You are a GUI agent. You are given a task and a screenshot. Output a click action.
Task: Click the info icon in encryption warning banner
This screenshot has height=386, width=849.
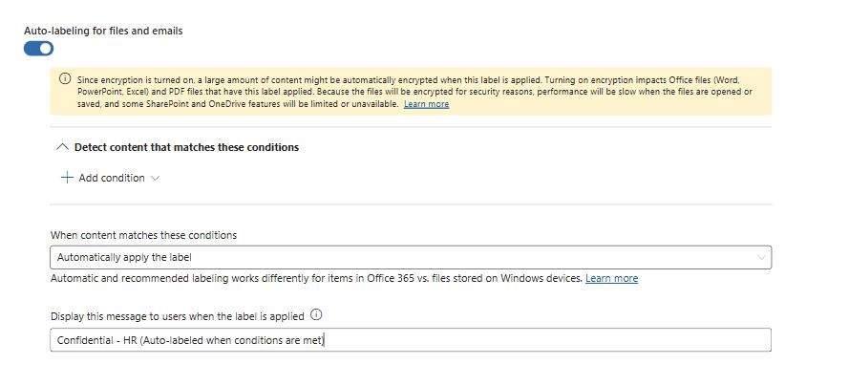click(x=64, y=79)
